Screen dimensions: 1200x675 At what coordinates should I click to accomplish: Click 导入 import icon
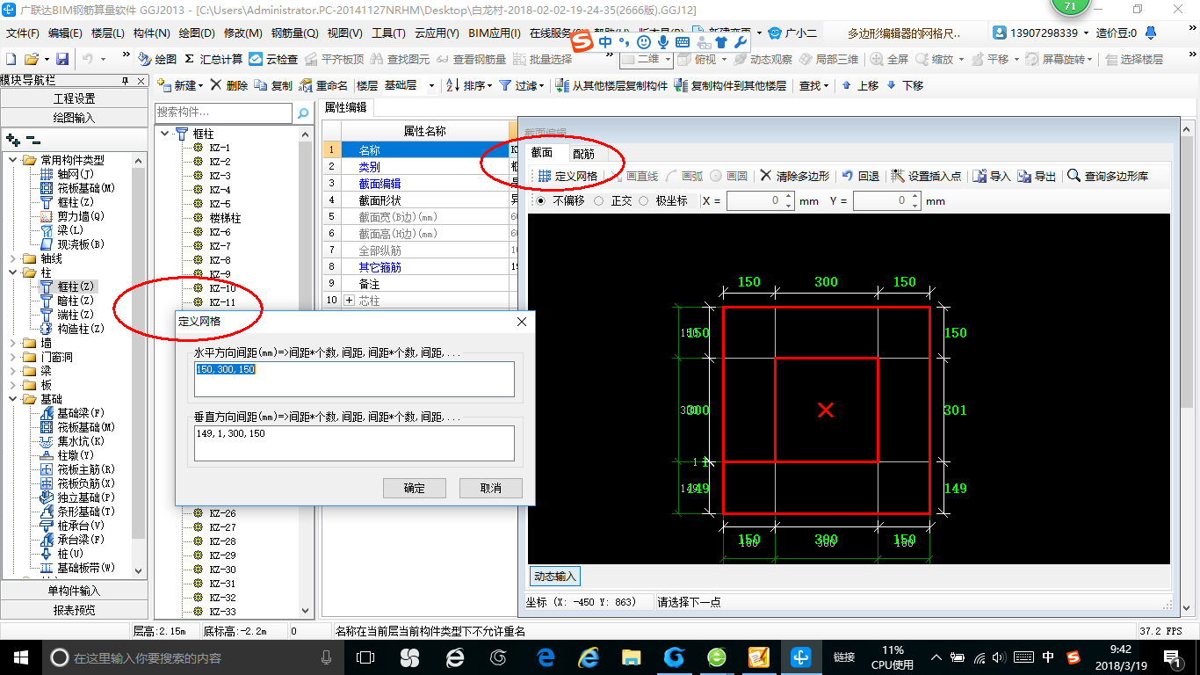click(x=992, y=176)
